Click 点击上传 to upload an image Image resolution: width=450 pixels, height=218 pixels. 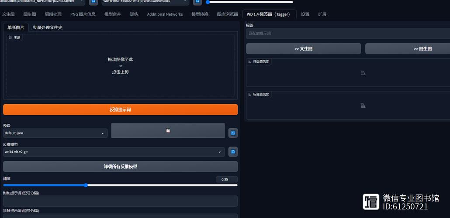120,72
